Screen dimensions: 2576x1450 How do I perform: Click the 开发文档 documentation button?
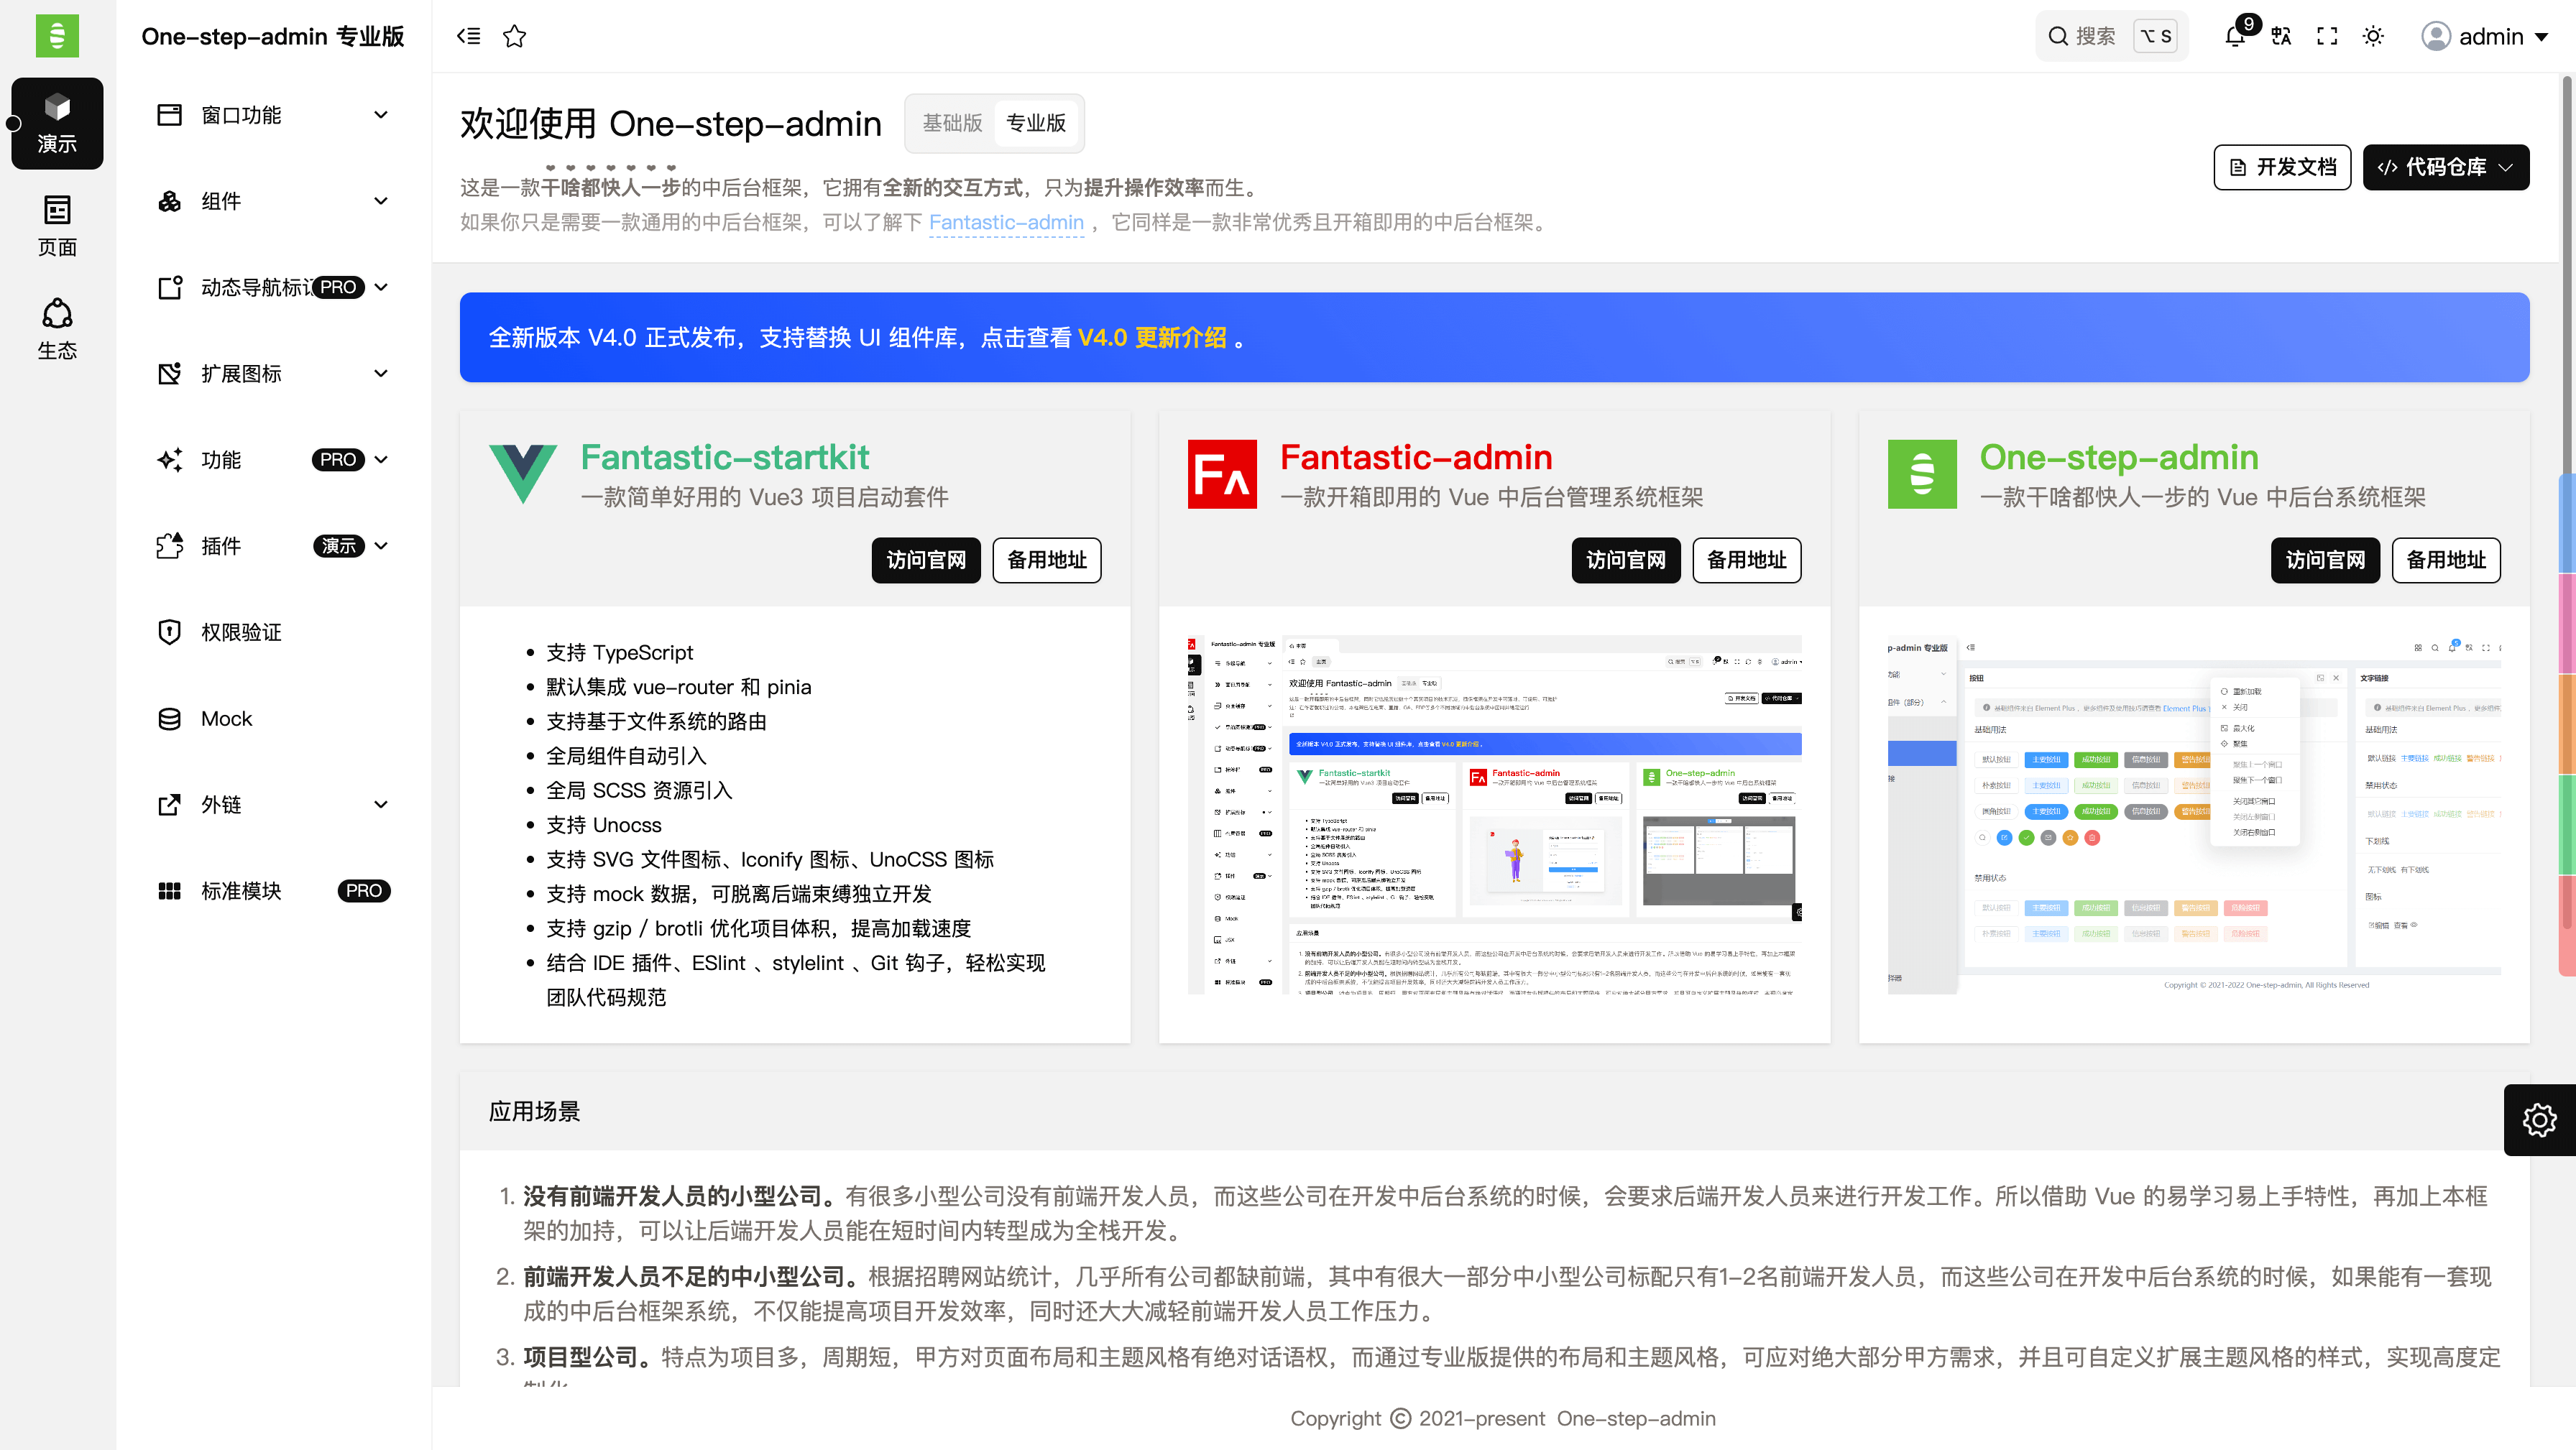[x=2282, y=167]
